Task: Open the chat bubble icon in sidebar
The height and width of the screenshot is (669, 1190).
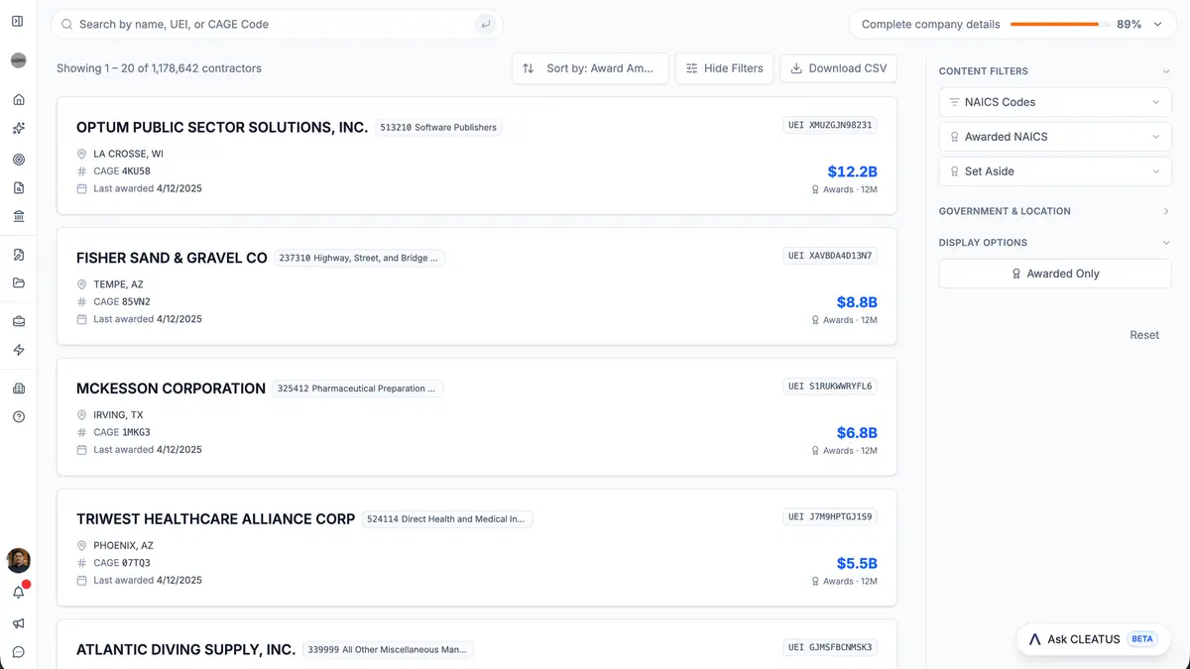Action: pos(18,652)
